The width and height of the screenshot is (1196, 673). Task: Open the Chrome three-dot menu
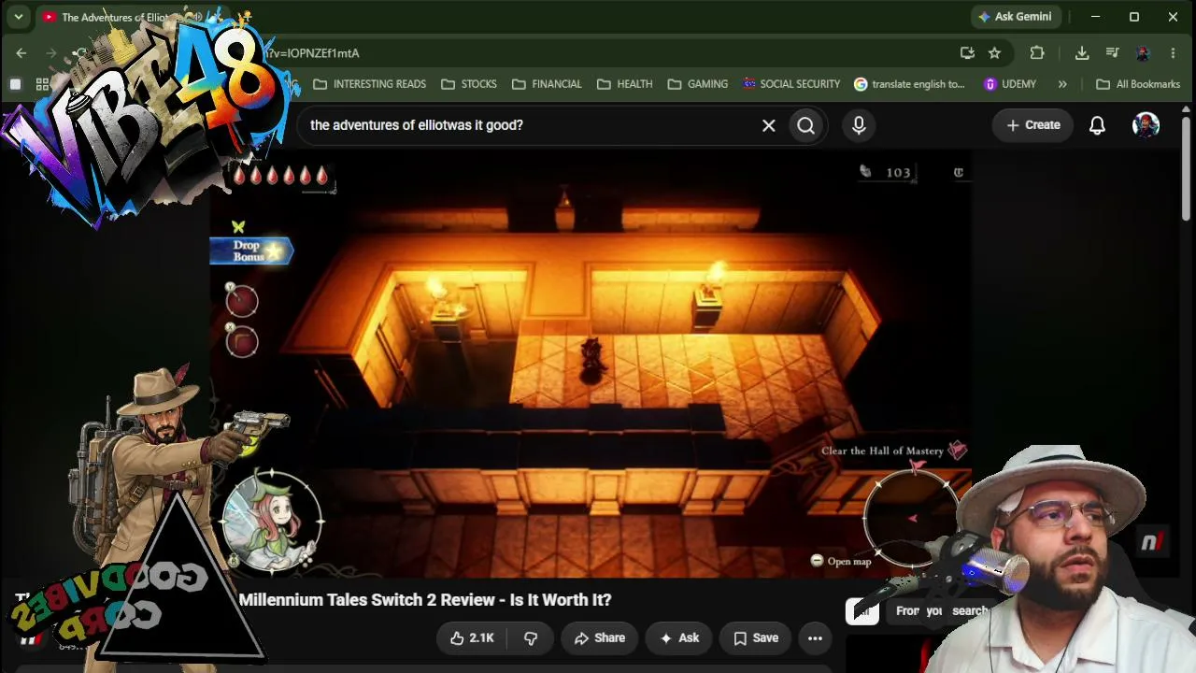1173,53
